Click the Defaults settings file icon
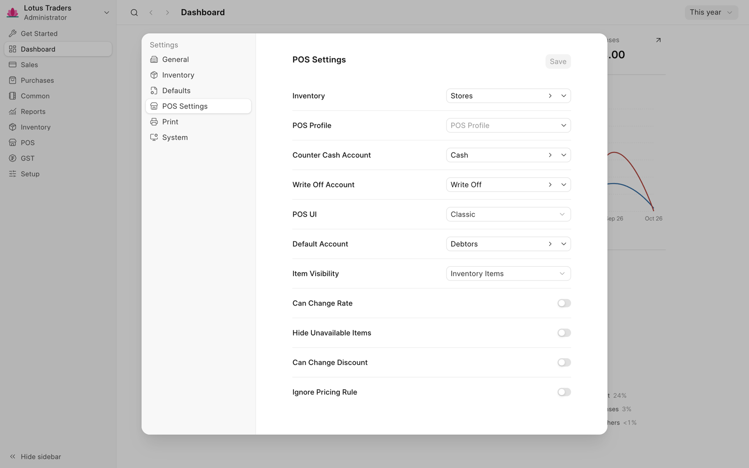 [x=154, y=91]
